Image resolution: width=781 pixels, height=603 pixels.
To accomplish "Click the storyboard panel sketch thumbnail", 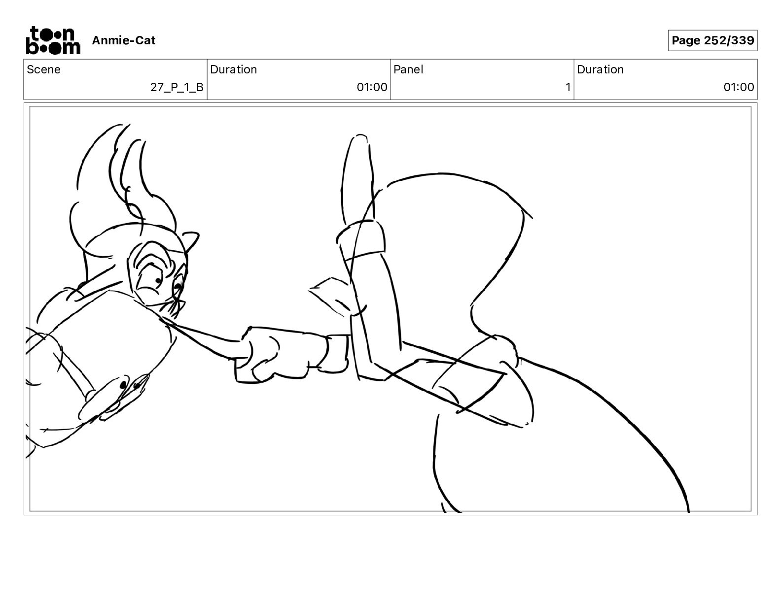I will coord(390,309).
